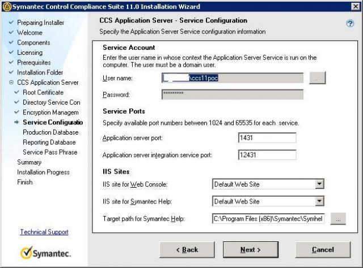363x268 pixels.
Task: Click the Symantec logo
Action: (45, 253)
